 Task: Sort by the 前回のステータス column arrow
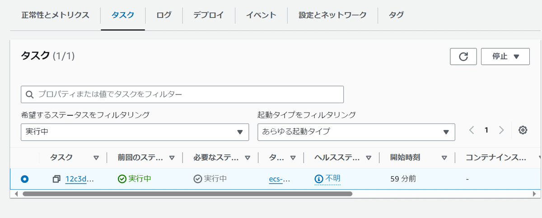click(172, 158)
